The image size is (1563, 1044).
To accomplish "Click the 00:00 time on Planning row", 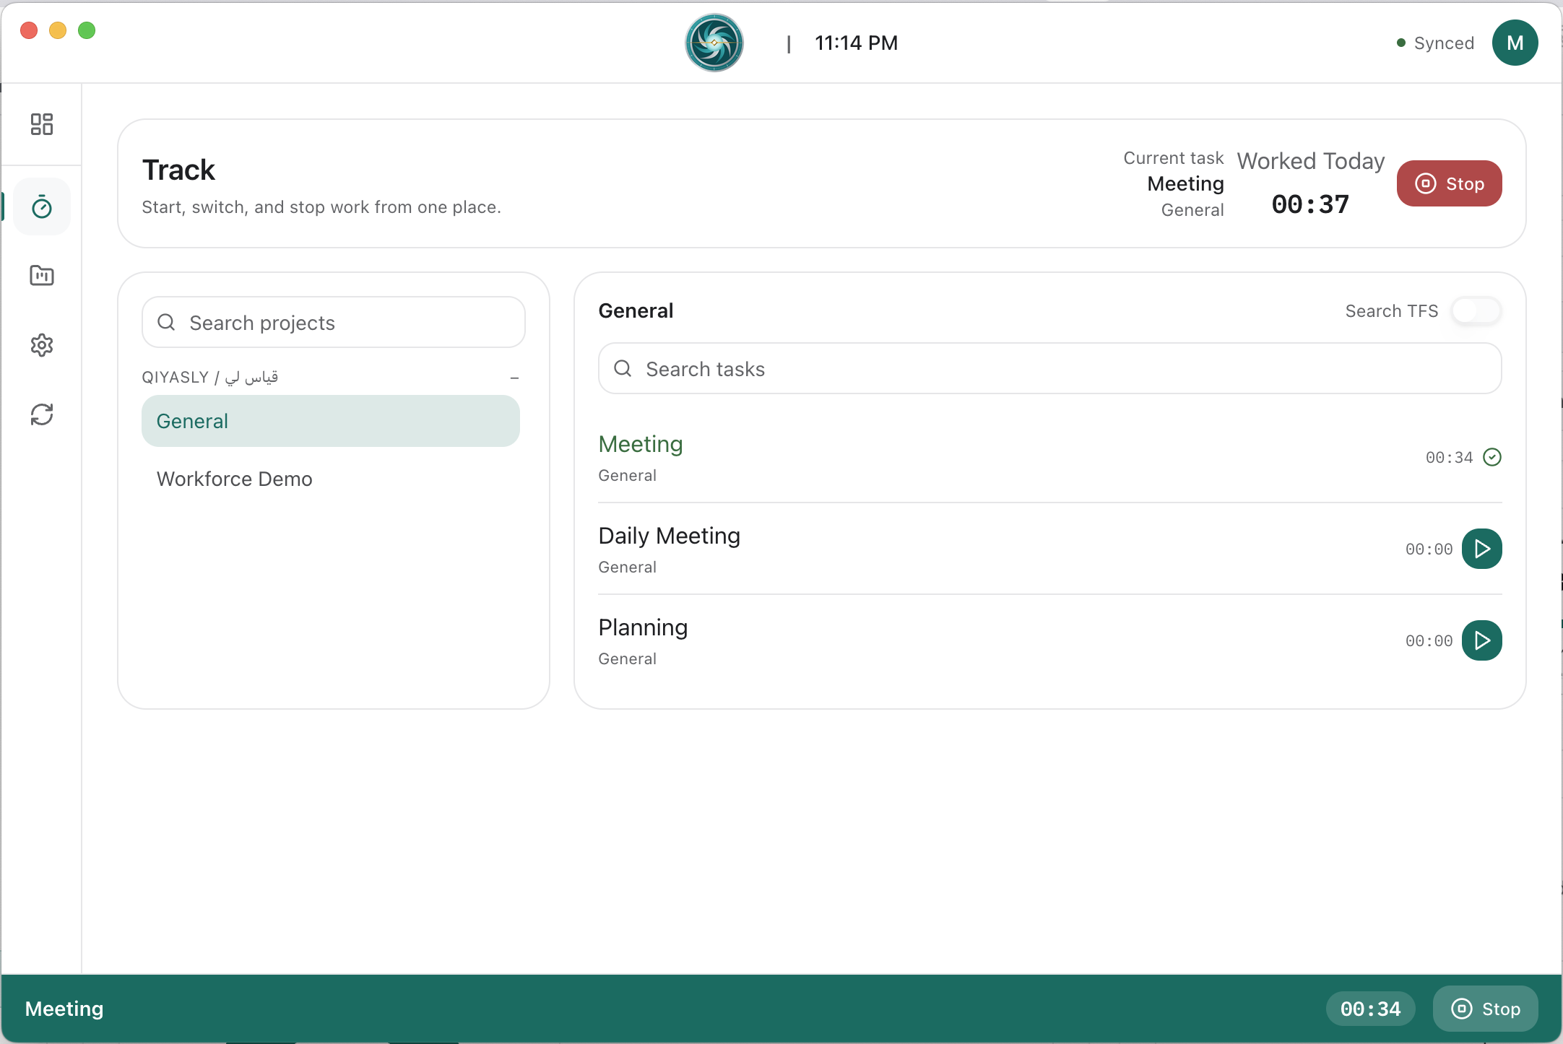I will tap(1429, 640).
